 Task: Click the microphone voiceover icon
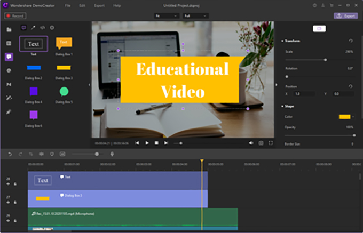(112, 154)
